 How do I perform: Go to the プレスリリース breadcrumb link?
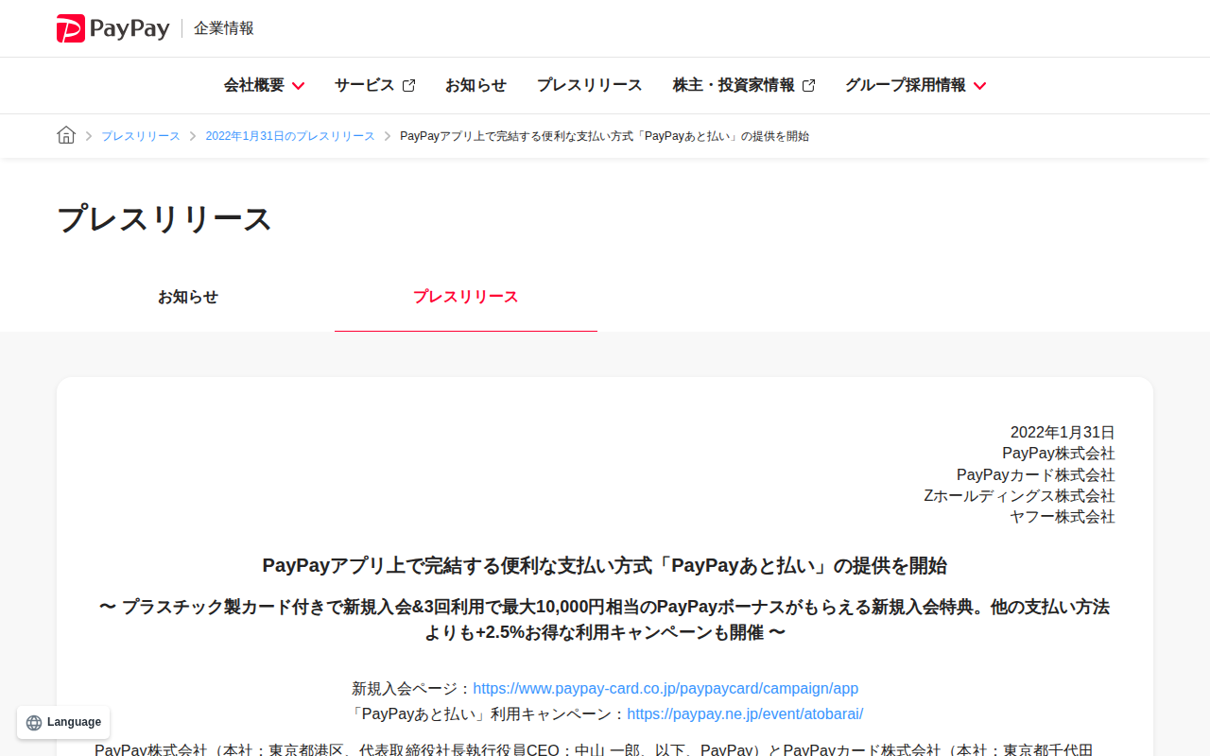point(141,136)
